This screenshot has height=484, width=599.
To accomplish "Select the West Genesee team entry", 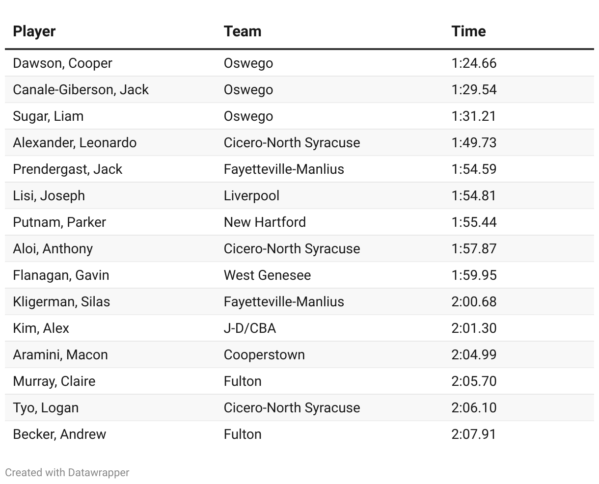I will 267,275.
